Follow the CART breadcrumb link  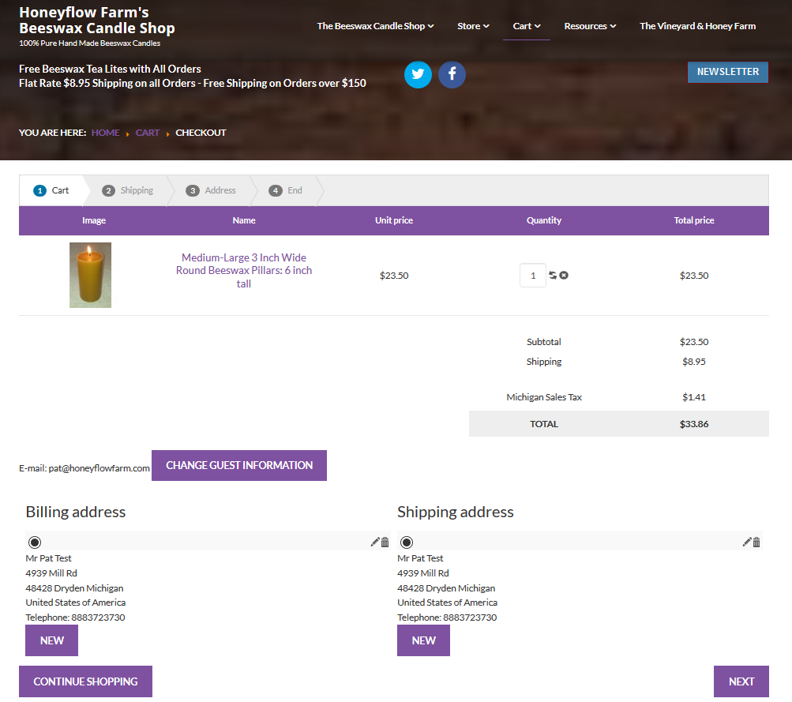coord(148,133)
